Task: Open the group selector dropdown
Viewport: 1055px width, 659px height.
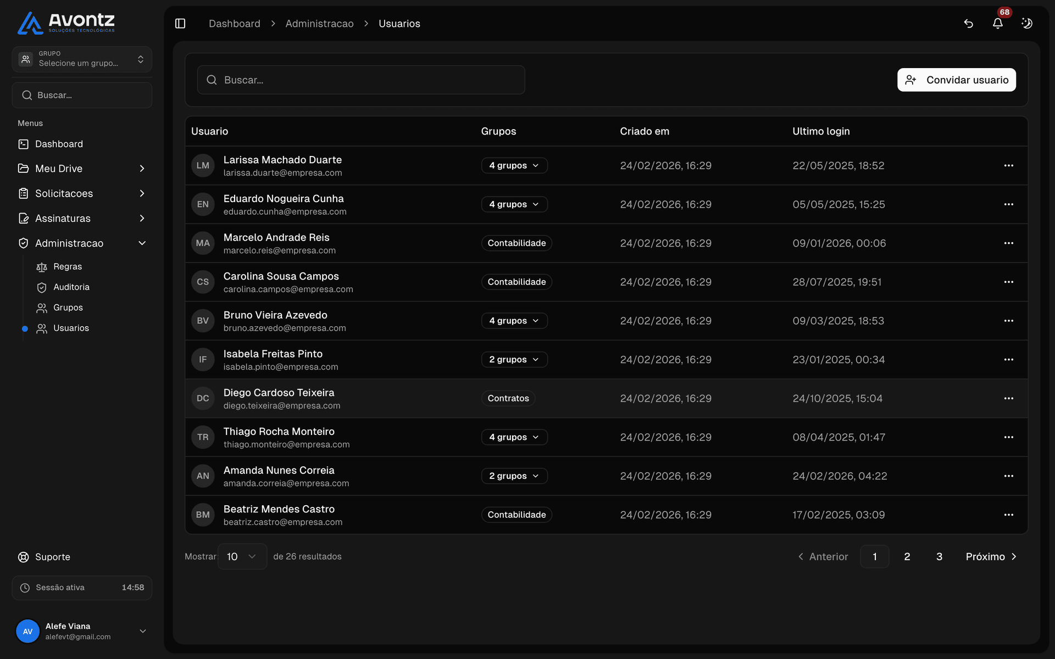Action: click(82, 59)
